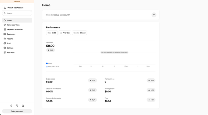Click the 'Average sale' label
The image size is (208, 115).
[109, 89]
